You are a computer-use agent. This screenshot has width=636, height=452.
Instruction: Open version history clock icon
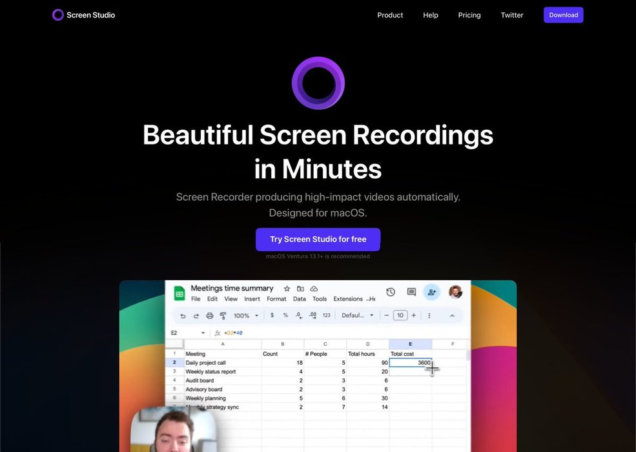pyautogui.click(x=391, y=293)
